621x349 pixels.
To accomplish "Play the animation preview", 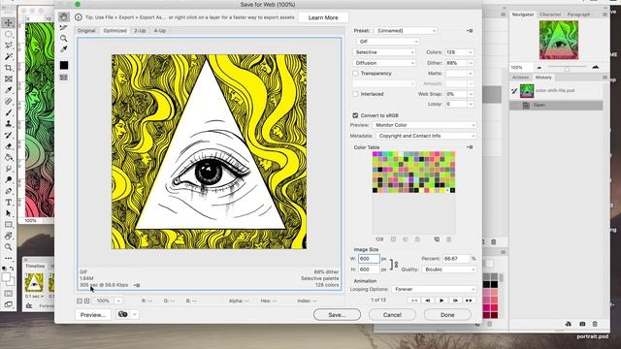I will coord(441,301).
